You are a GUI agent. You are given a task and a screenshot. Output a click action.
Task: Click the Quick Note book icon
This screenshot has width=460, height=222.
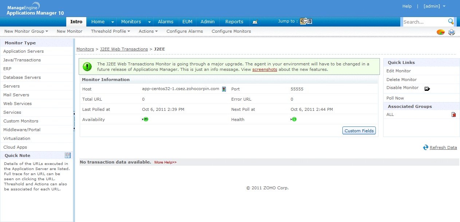click(x=68, y=156)
